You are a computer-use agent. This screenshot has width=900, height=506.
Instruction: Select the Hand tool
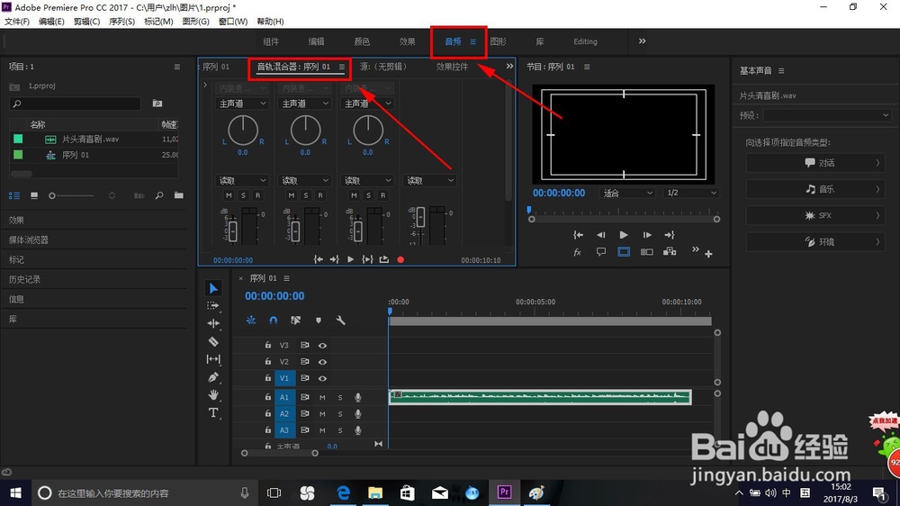coord(213,395)
